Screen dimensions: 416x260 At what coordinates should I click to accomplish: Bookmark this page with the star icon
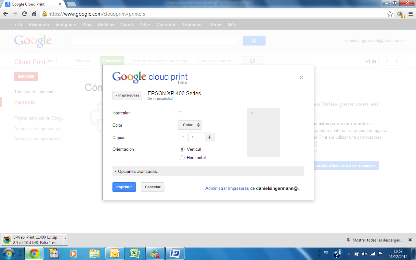tap(390, 14)
